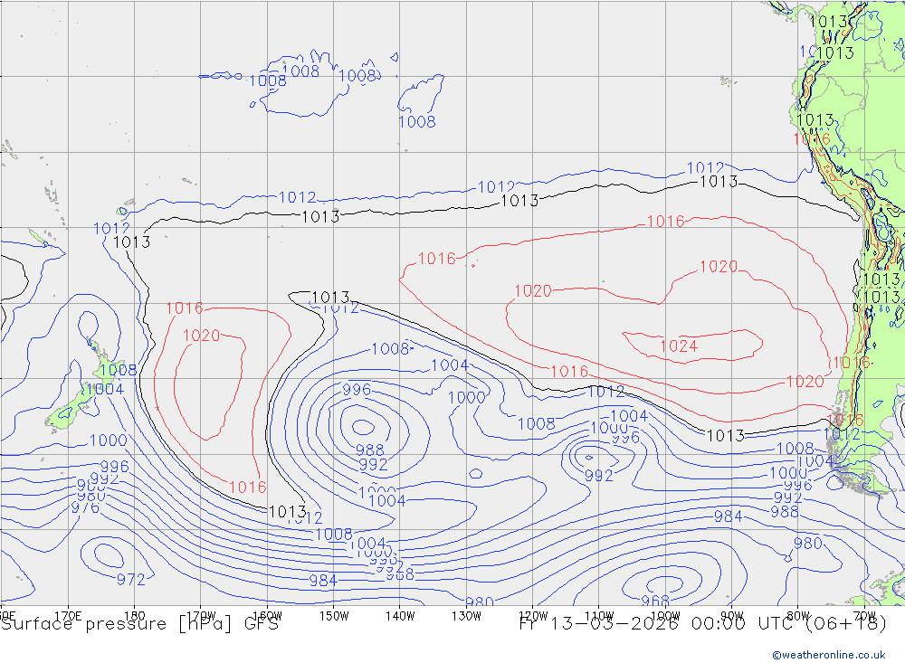Click the 1024 high pressure contour label
This screenshot has width=905, height=663.
point(679,346)
